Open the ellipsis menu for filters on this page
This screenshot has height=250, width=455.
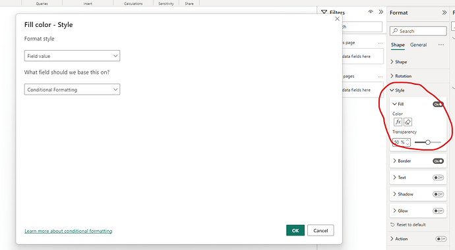point(380,43)
